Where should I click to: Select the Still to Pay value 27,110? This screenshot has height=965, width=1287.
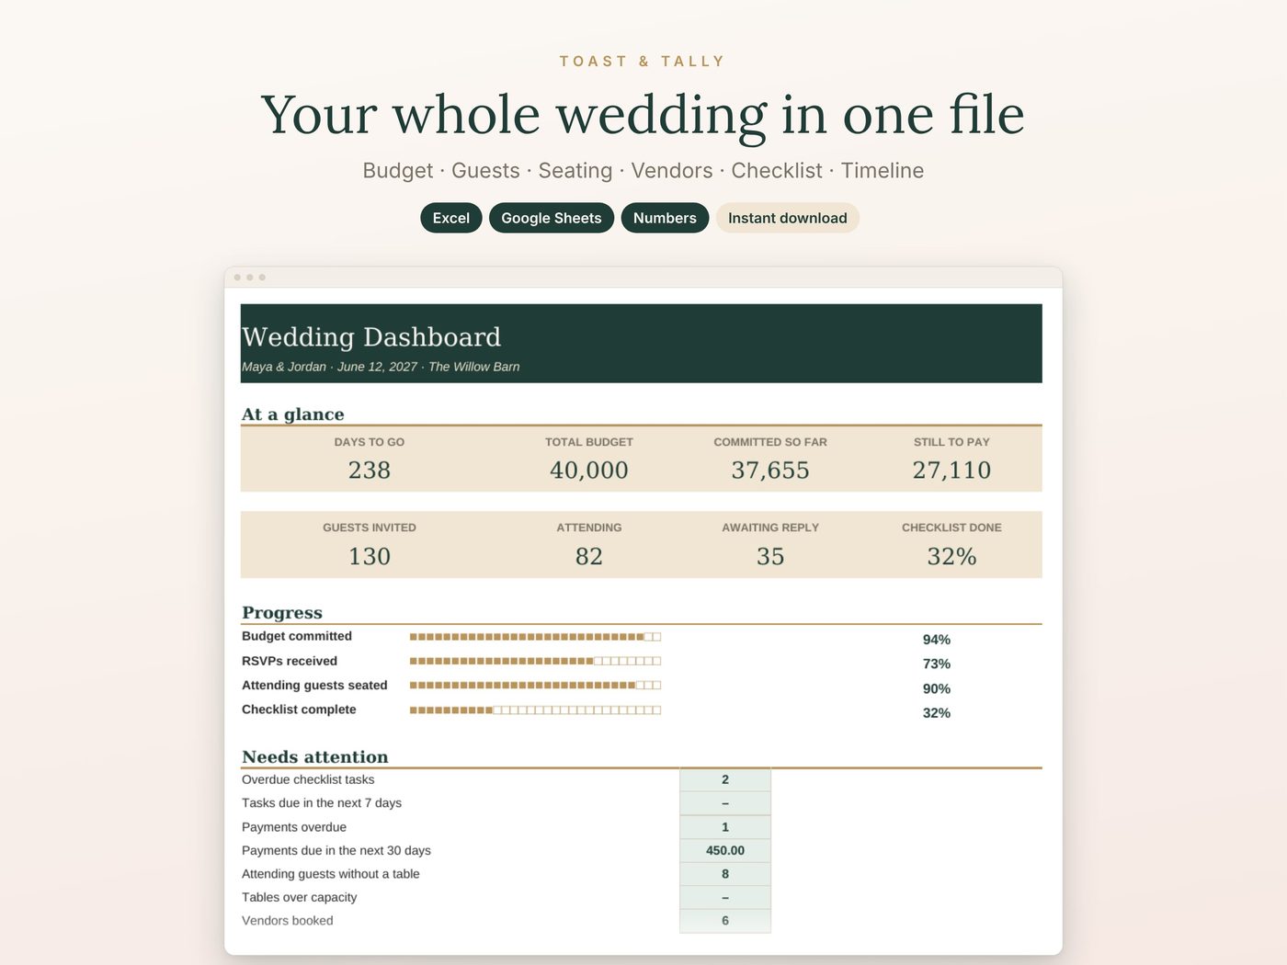(951, 471)
